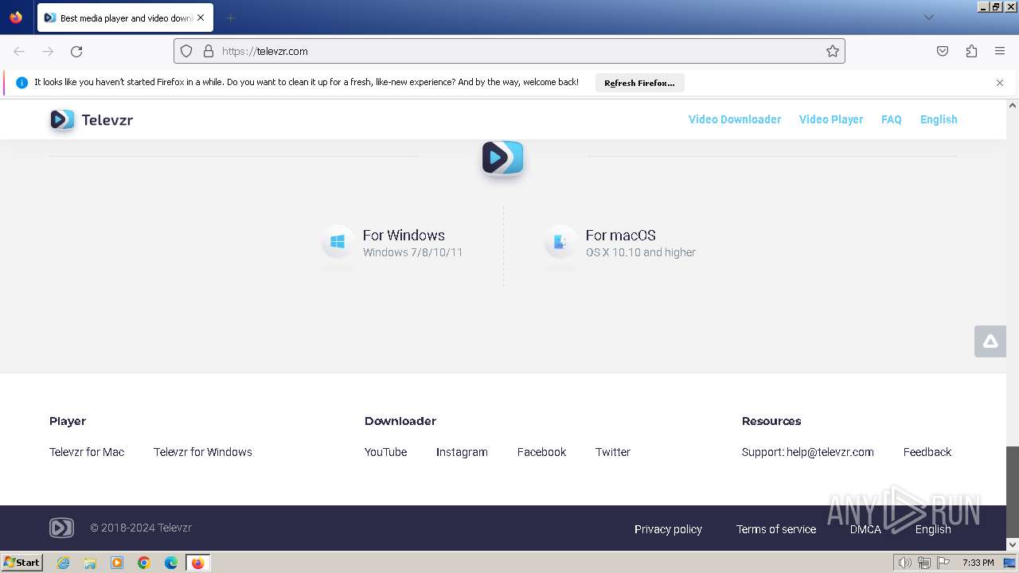Click the Windows download icon

click(x=338, y=242)
